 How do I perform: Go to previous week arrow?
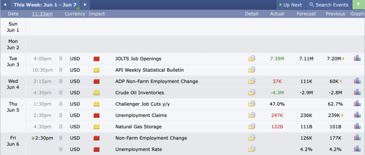(5, 5)
